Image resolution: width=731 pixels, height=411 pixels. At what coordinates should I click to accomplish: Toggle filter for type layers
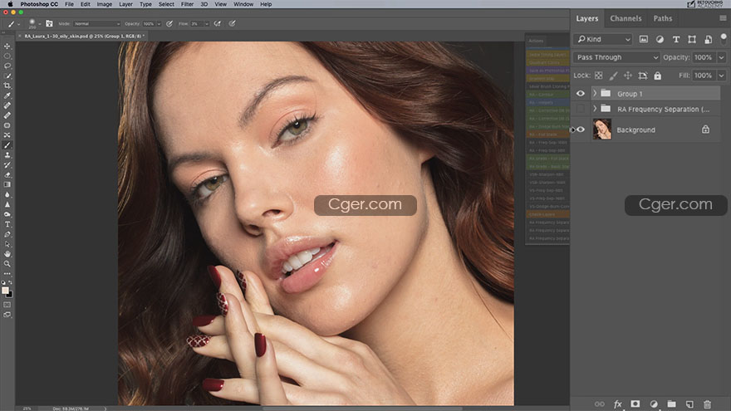[676, 39]
